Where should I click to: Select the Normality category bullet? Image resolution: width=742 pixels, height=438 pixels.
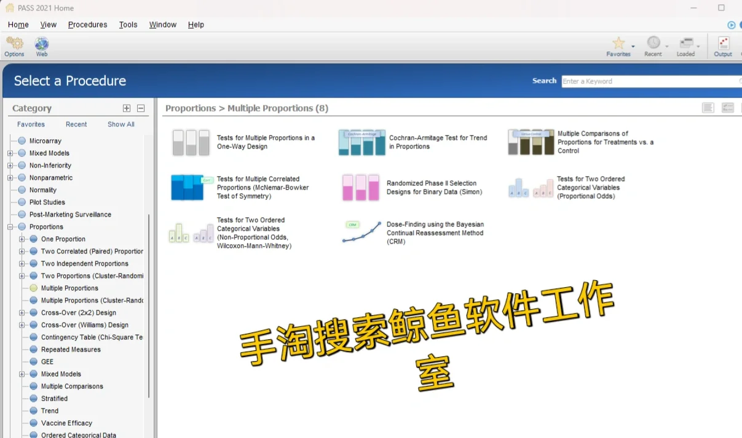coord(22,190)
